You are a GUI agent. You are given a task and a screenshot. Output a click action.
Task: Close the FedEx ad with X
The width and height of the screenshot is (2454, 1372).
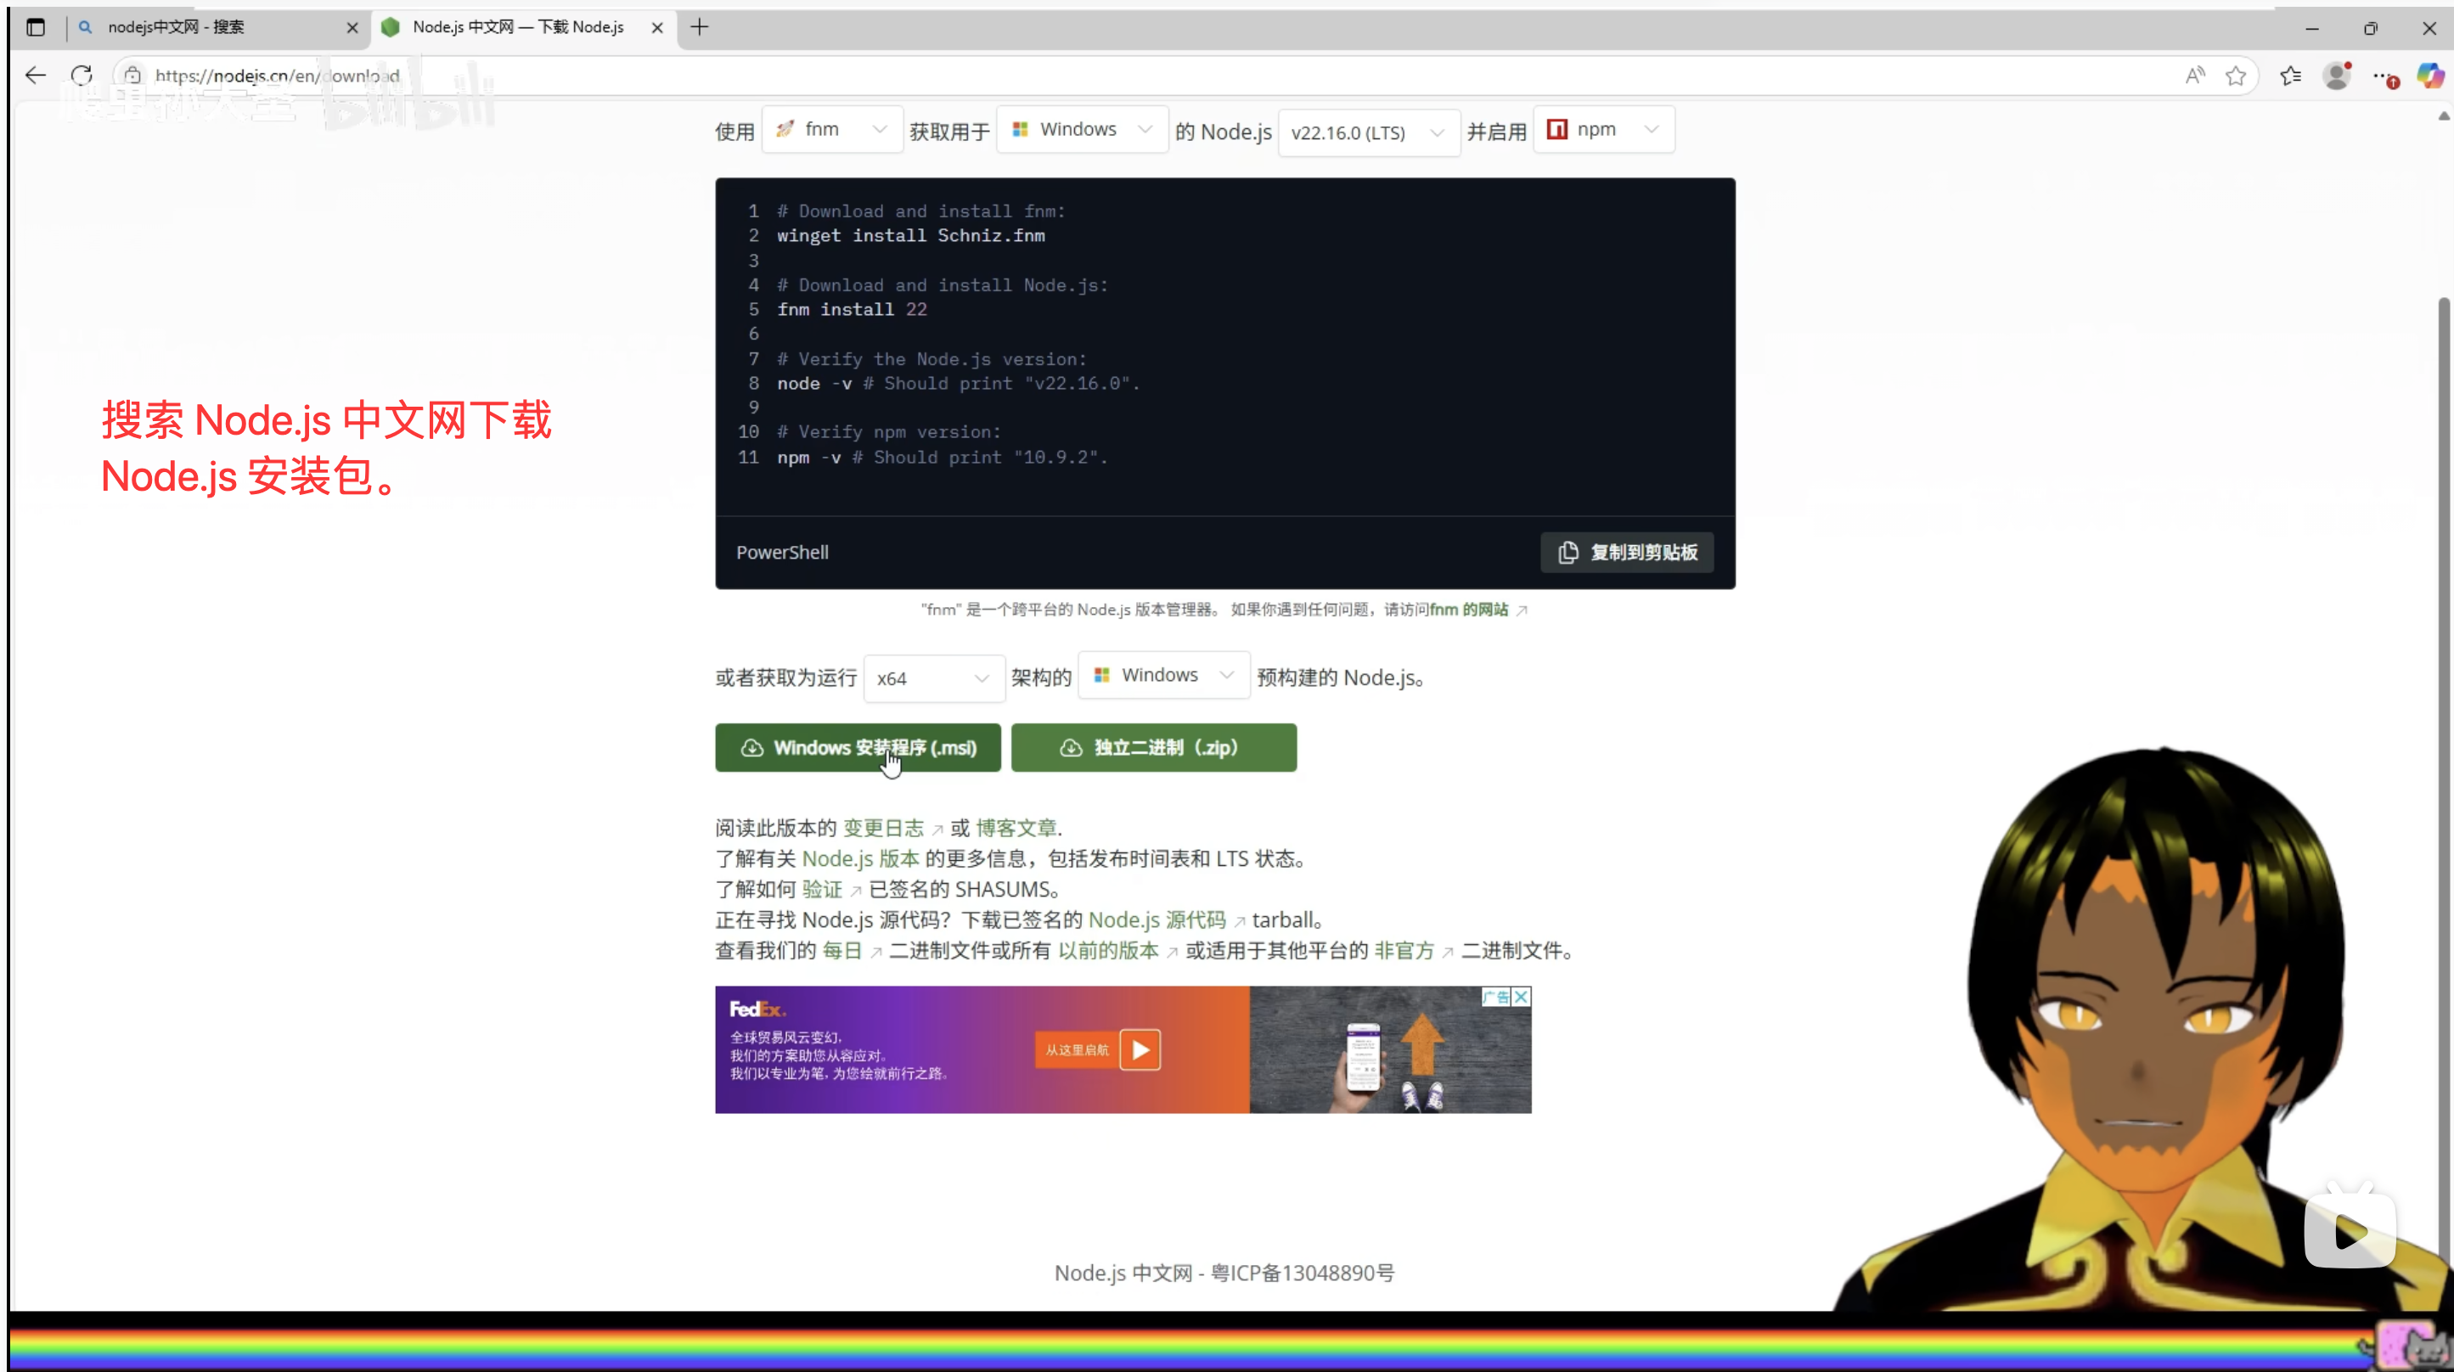pos(1522,997)
